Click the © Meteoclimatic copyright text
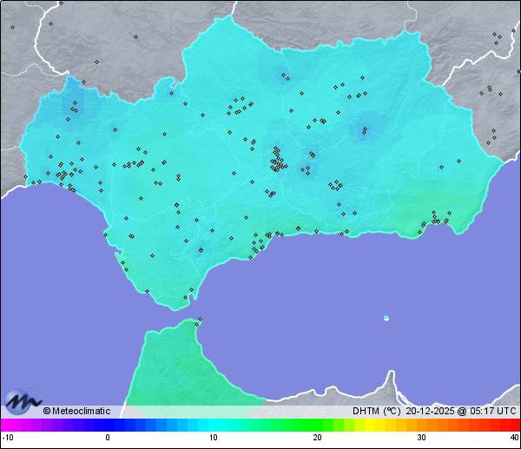521x449 pixels. [x=76, y=411]
